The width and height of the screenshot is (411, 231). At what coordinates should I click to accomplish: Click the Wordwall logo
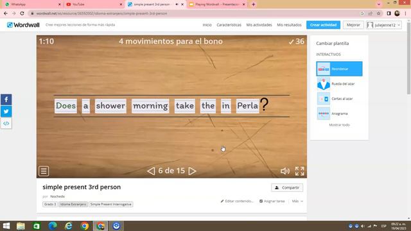(23, 25)
